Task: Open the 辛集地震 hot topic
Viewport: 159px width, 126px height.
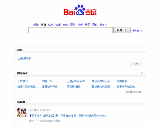Action: pos(122,81)
